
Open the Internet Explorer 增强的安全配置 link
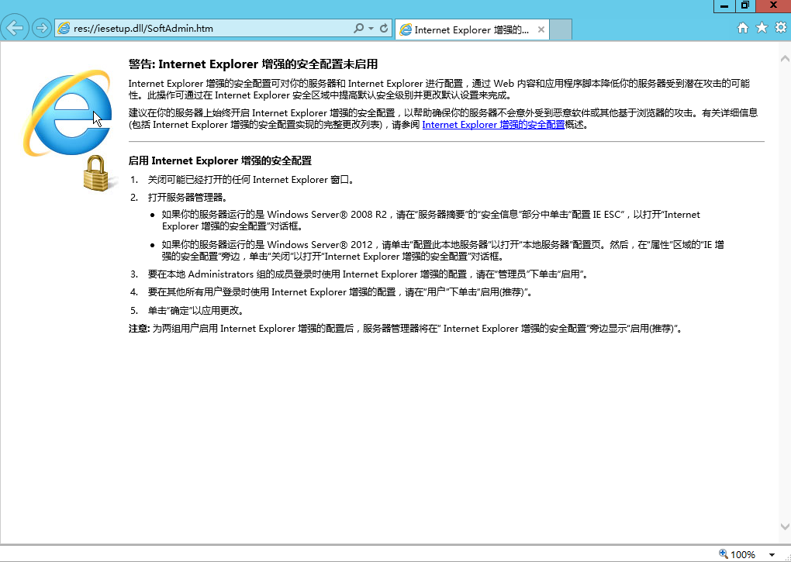coord(493,125)
